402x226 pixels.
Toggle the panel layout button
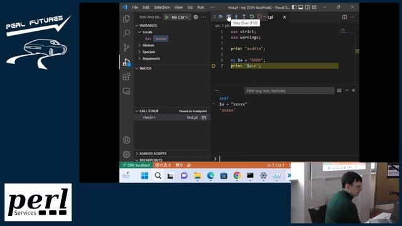click(301, 7)
